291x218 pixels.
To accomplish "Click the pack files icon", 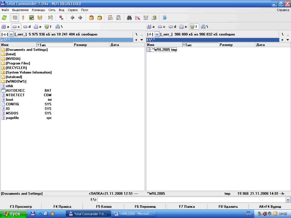I will pyautogui.click(x=91, y=18).
